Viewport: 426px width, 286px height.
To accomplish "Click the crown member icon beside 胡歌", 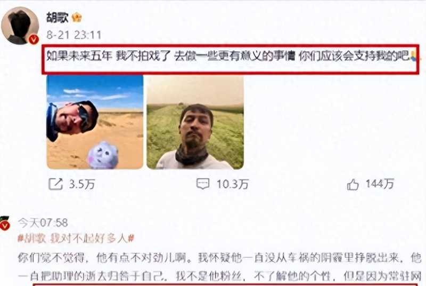I will coord(76,18).
